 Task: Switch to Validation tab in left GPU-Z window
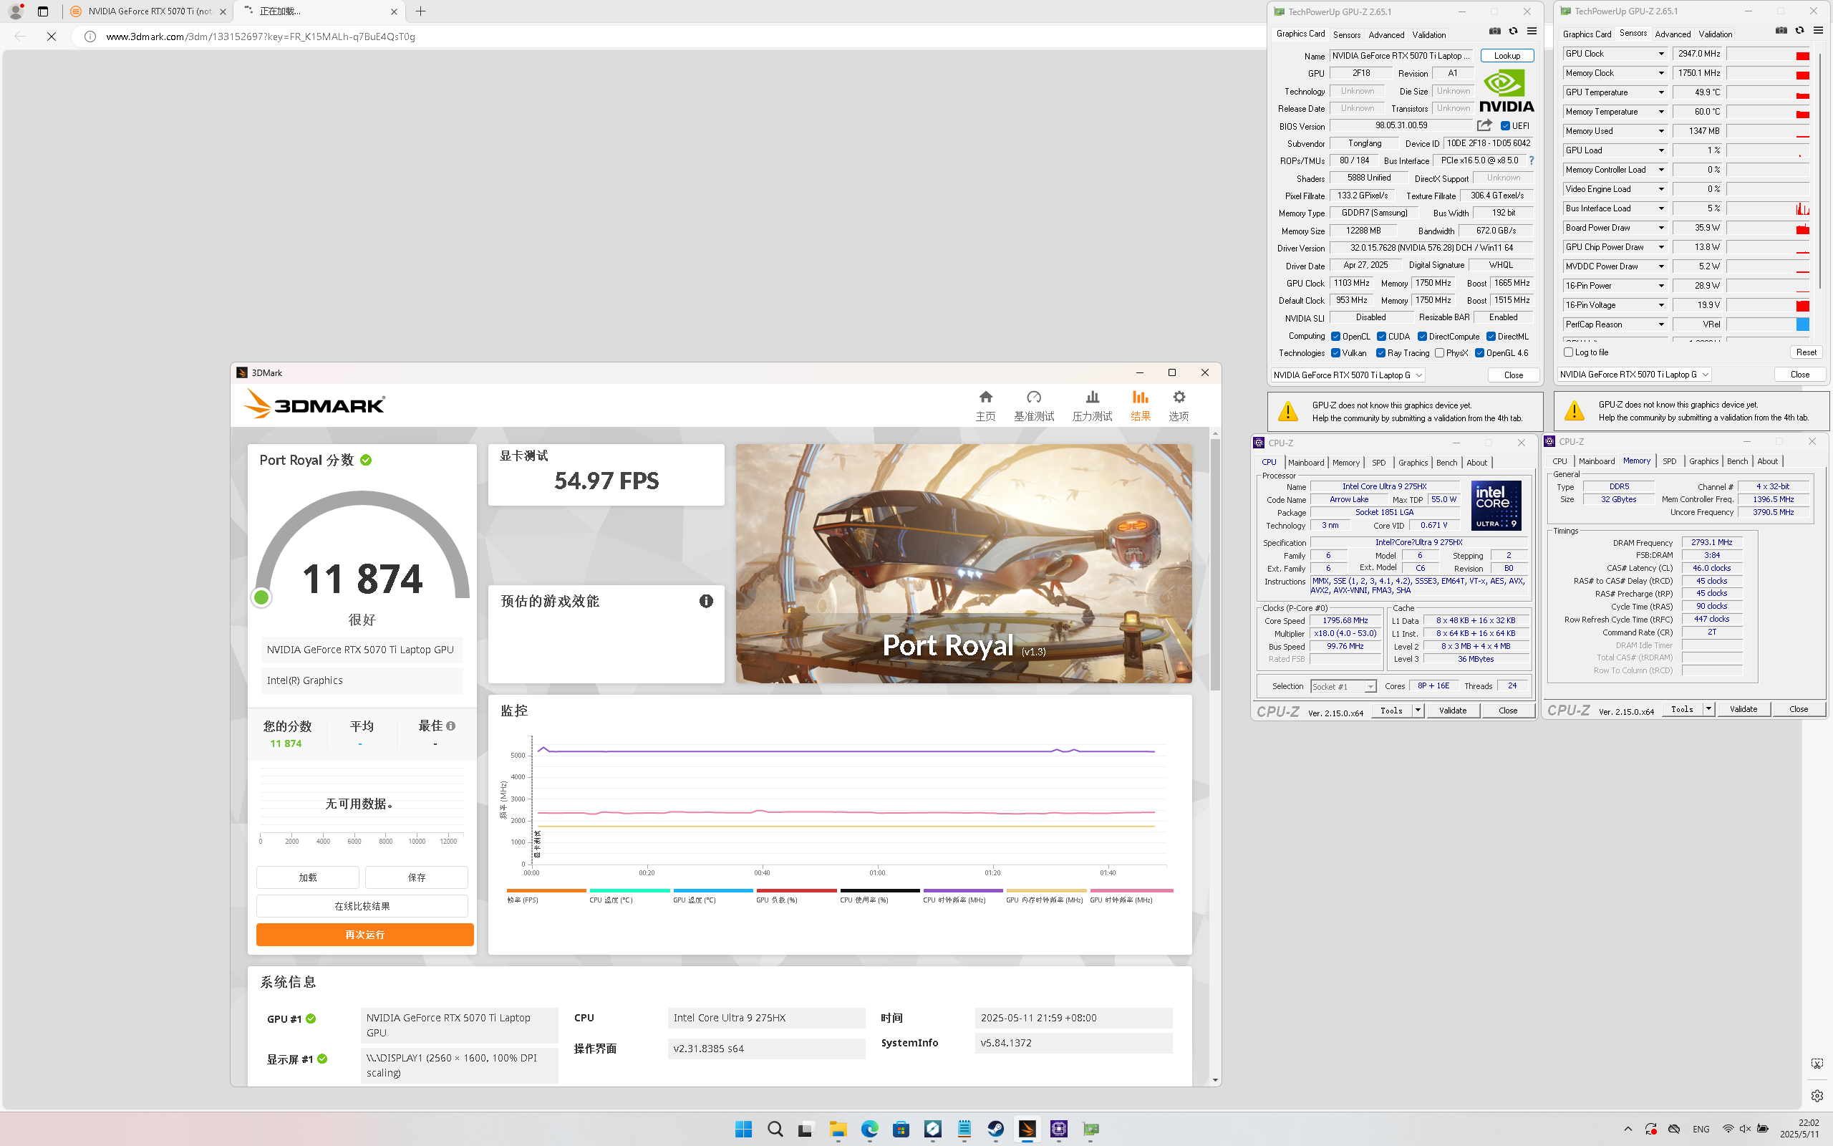(1428, 35)
